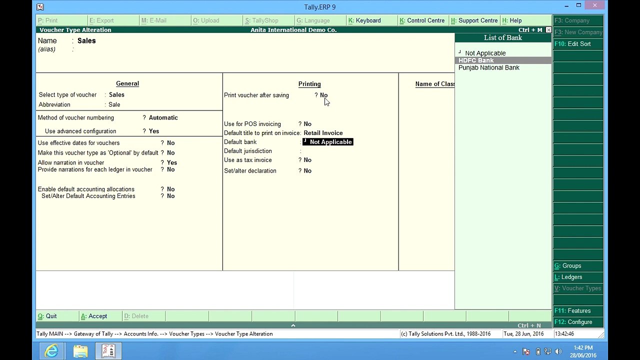The height and width of the screenshot is (360, 640).
Task: Toggle 'Use effective dates for vouchers' value
Action: tap(170, 143)
